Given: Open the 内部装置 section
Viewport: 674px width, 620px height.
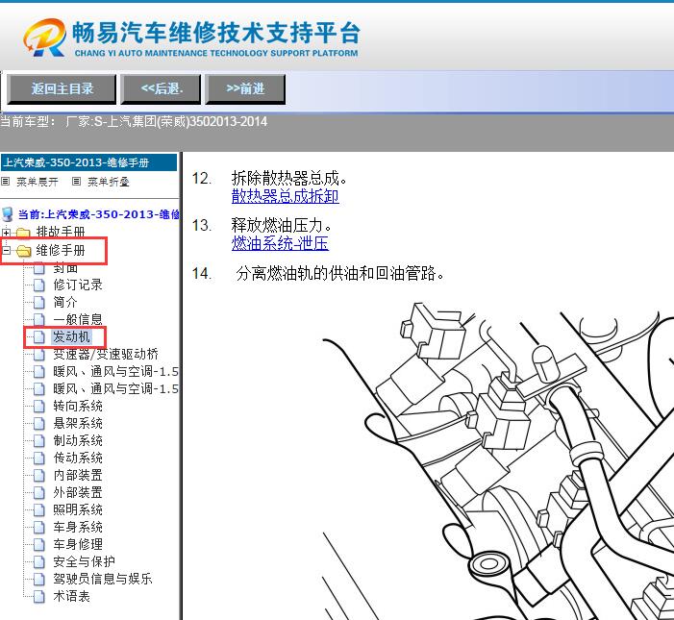Looking at the screenshot, I should [78, 475].
